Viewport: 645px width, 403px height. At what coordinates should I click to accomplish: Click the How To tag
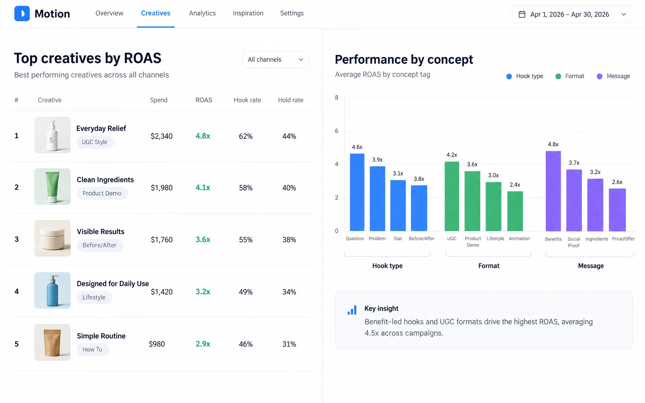92,349
